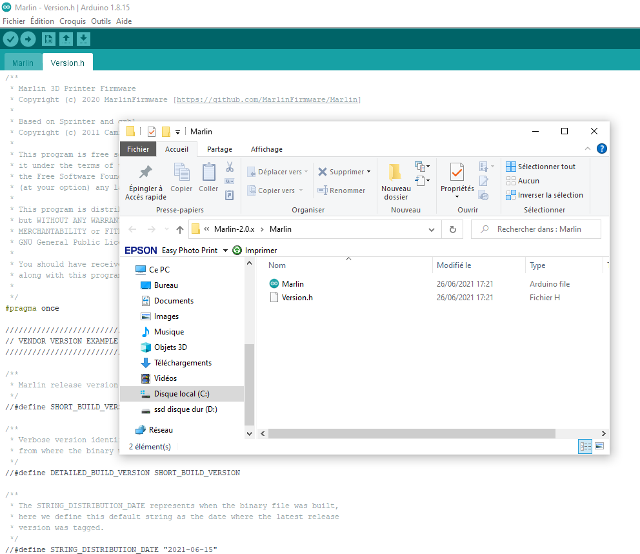Click the Forward arrow in Explorer navigation
Screen dimensions: 640x554
(x=152, y=229)
